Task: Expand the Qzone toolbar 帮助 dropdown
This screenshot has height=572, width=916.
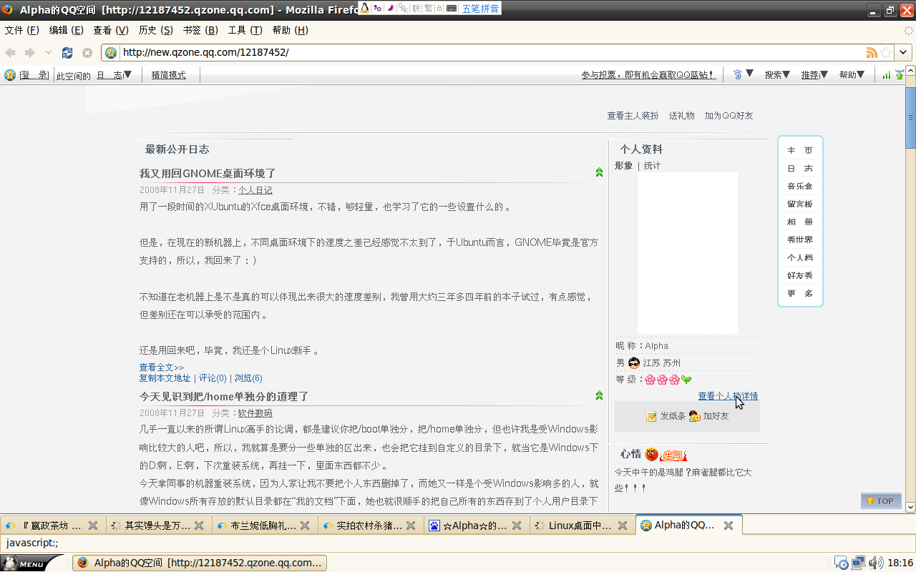Action: tap(852, 74)
